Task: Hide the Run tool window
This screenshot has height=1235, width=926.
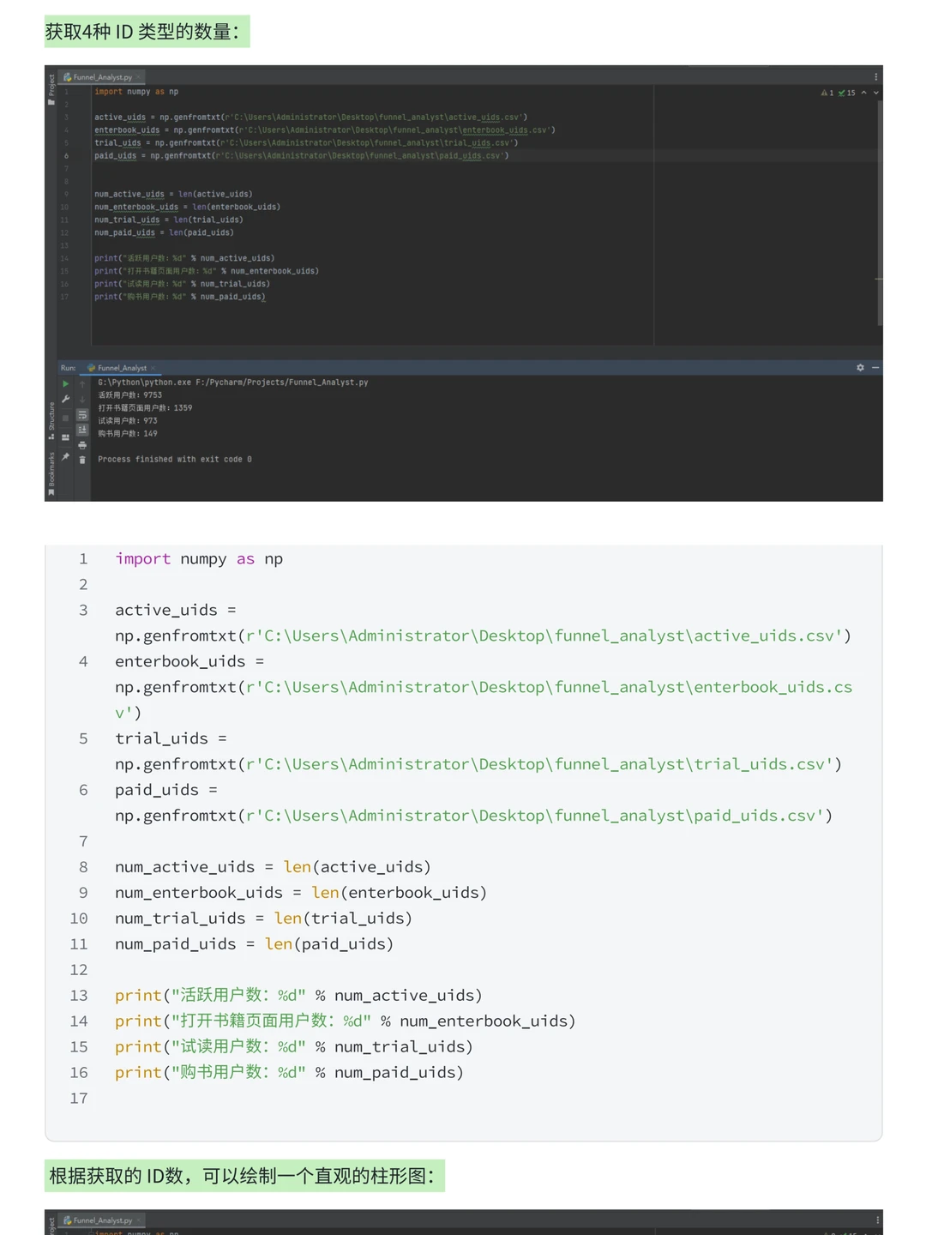Action: tap(875, 367)
